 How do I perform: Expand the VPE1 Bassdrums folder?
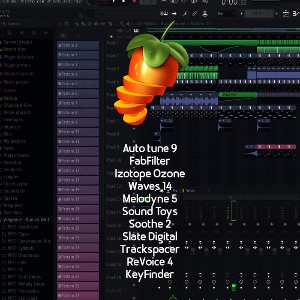[x=23, y=227]
